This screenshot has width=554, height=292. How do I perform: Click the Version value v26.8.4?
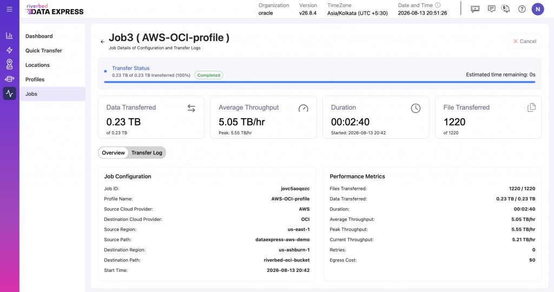[308, 13]
